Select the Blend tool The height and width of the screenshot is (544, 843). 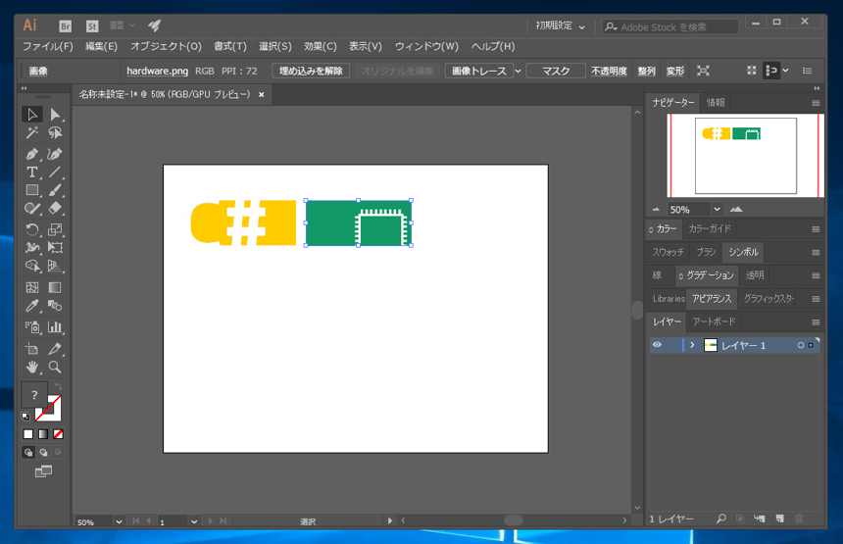55,306
